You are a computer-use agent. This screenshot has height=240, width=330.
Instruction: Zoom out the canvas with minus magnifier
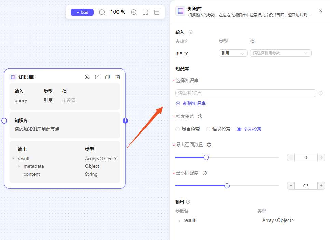click(102, 12)
